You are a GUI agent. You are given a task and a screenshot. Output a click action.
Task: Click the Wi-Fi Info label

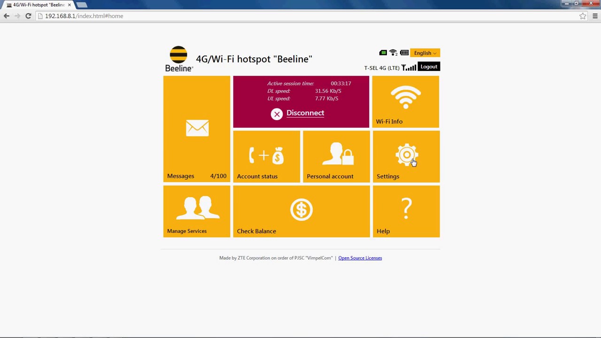(x=389, y=122)
